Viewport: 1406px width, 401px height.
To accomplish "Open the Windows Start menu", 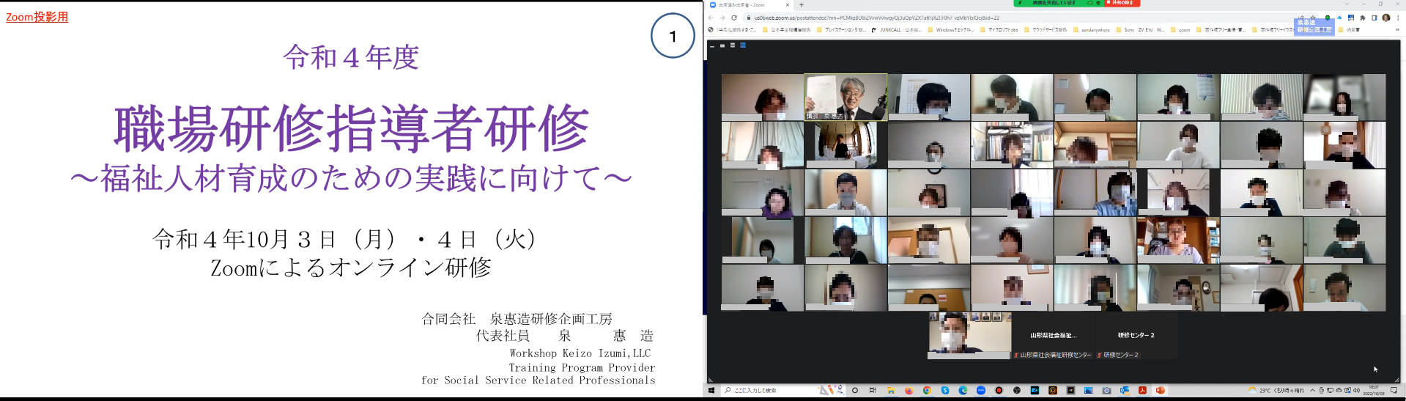I will pos(711,390).
